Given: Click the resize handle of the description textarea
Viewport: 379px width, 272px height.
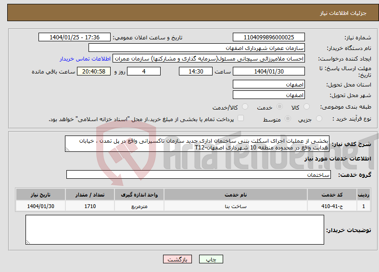Looking at the screenshot, I should (67, 149).
